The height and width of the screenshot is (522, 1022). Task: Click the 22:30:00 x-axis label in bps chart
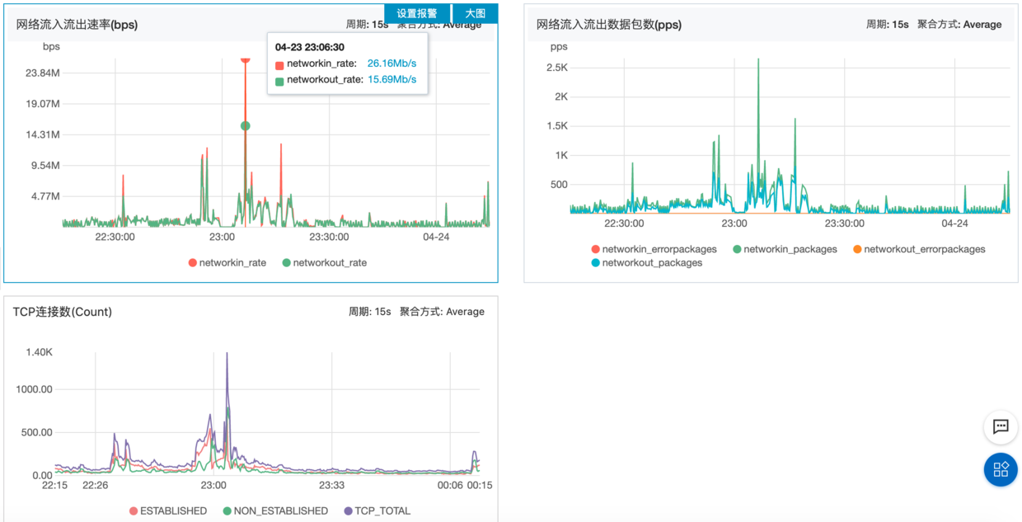[115, 237]
